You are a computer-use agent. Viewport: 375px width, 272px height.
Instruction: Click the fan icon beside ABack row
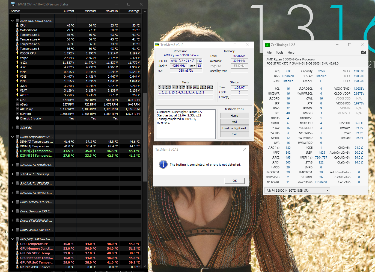[x=17, y=104]
